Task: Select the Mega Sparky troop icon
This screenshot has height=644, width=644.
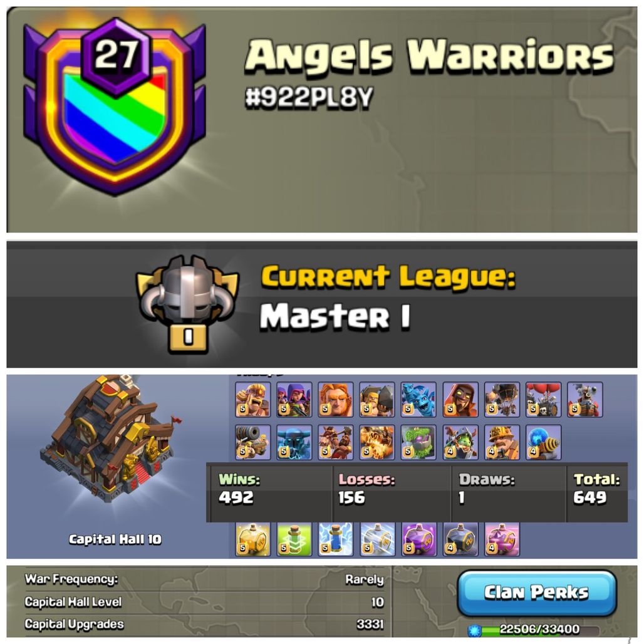Action: point(543,442)
